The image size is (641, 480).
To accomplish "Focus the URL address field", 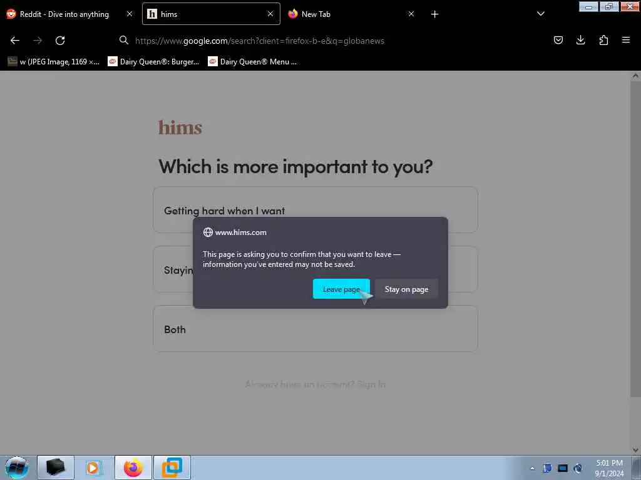I will (x=260, y=41).
